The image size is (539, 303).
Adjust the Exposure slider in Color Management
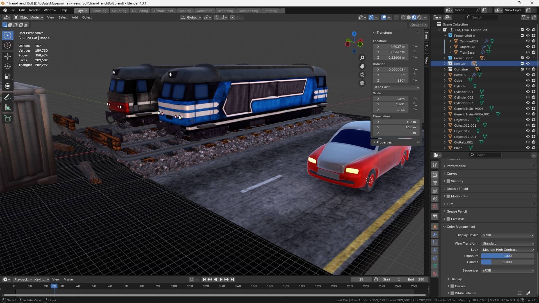pyautogui.click(x=507, y=256)
